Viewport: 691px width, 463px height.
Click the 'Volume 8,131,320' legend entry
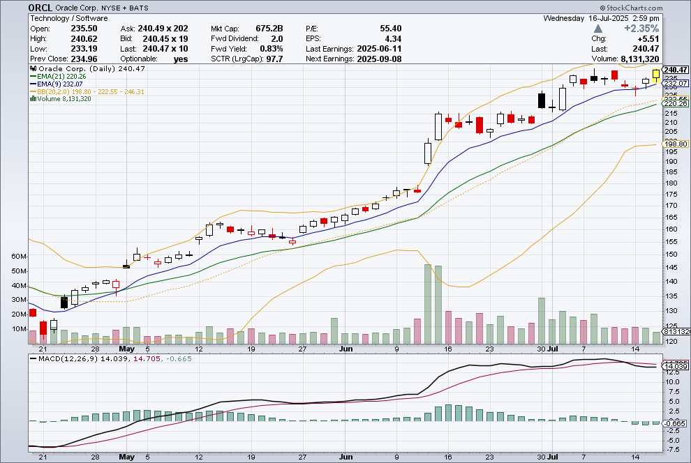(64, 98)
